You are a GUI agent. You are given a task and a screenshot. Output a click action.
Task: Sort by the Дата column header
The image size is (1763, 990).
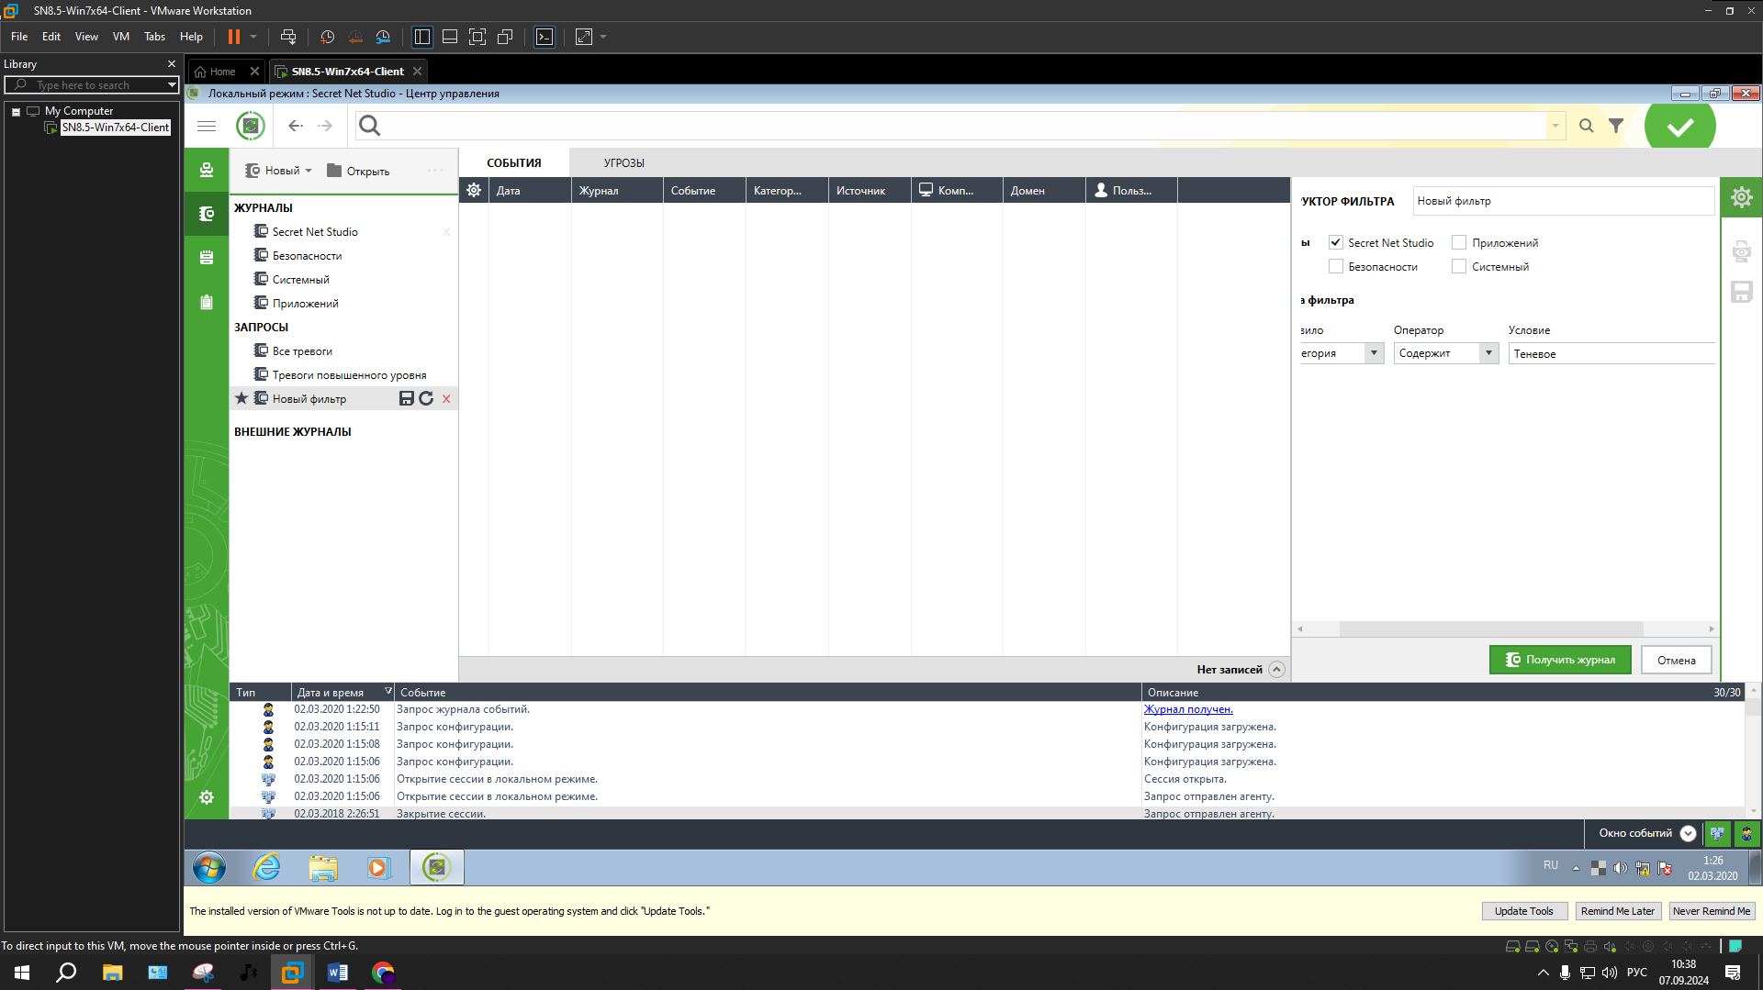tap(529, 190)
